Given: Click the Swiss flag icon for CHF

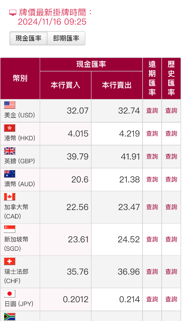Looking at the screenshot, I should pos(10,262).
